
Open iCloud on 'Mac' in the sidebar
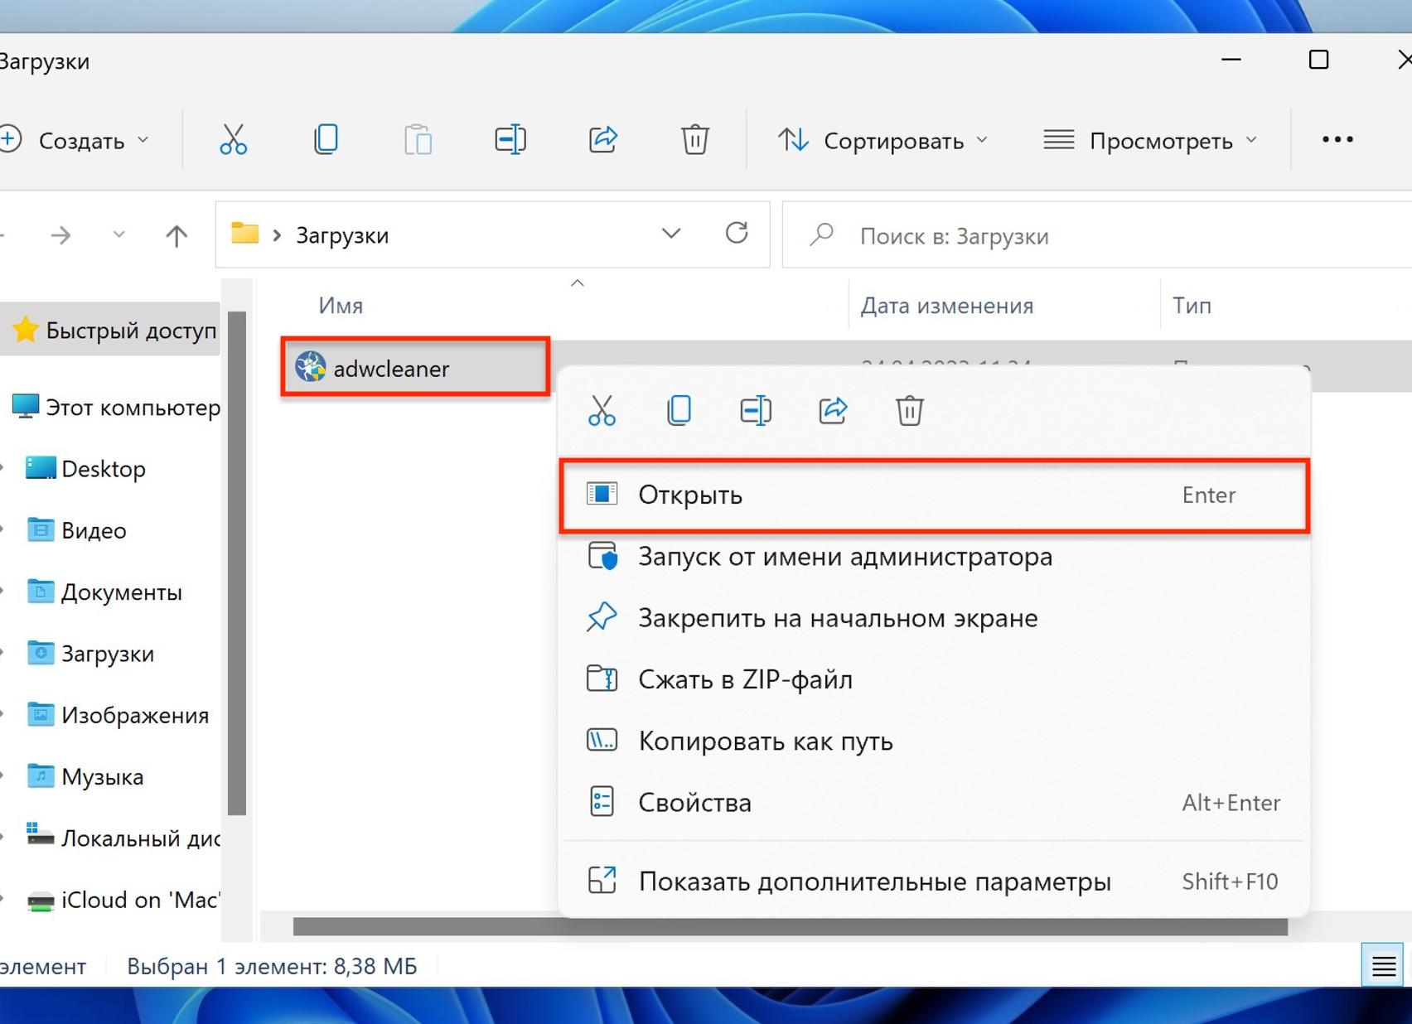(x=123, y=900)
